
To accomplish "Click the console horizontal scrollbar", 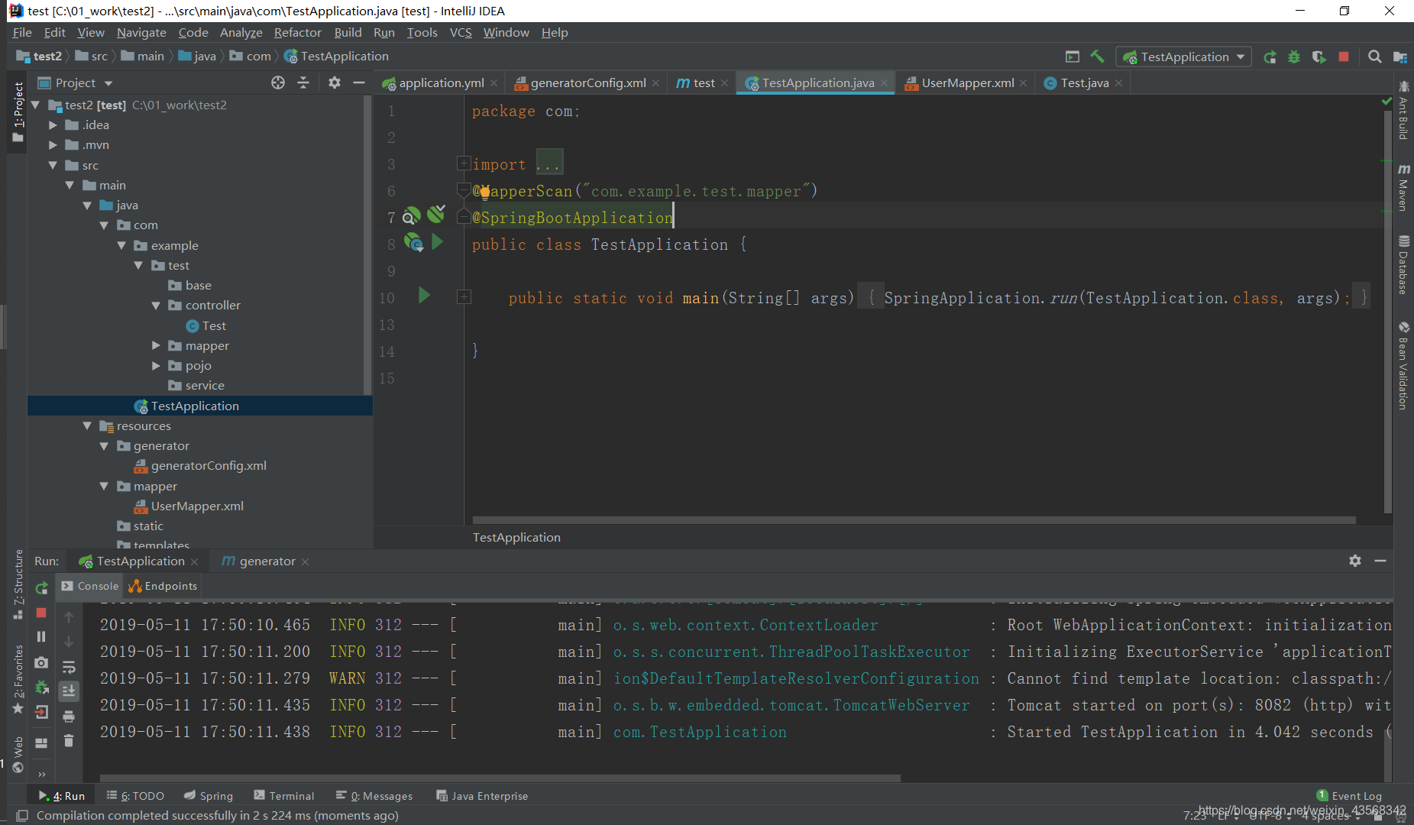I will [500, 778].
